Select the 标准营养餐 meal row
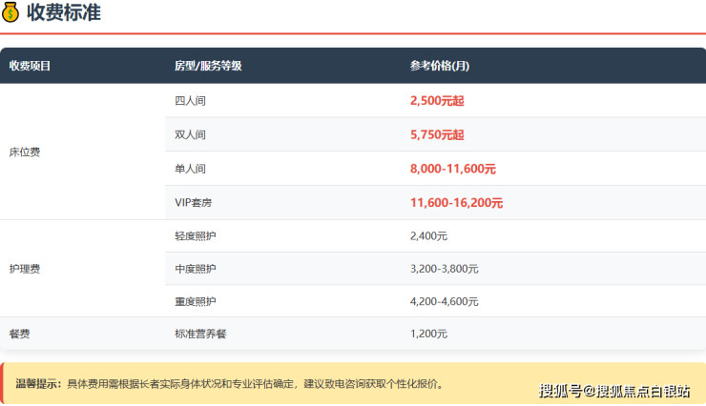This screenshot has height=406, width=706. pos(199,334)
